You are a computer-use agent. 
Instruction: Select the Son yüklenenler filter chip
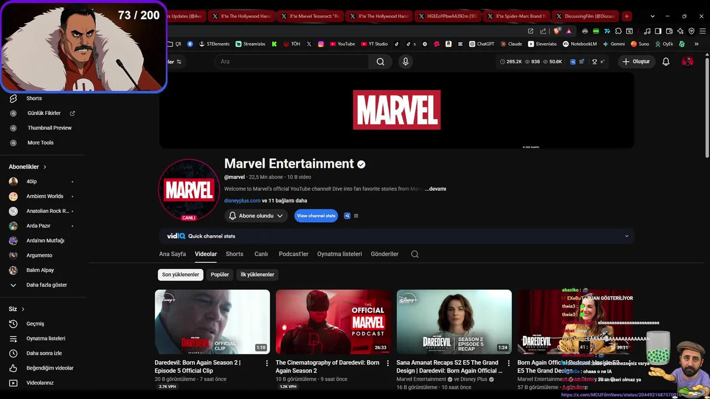click(x=180, y=274)
